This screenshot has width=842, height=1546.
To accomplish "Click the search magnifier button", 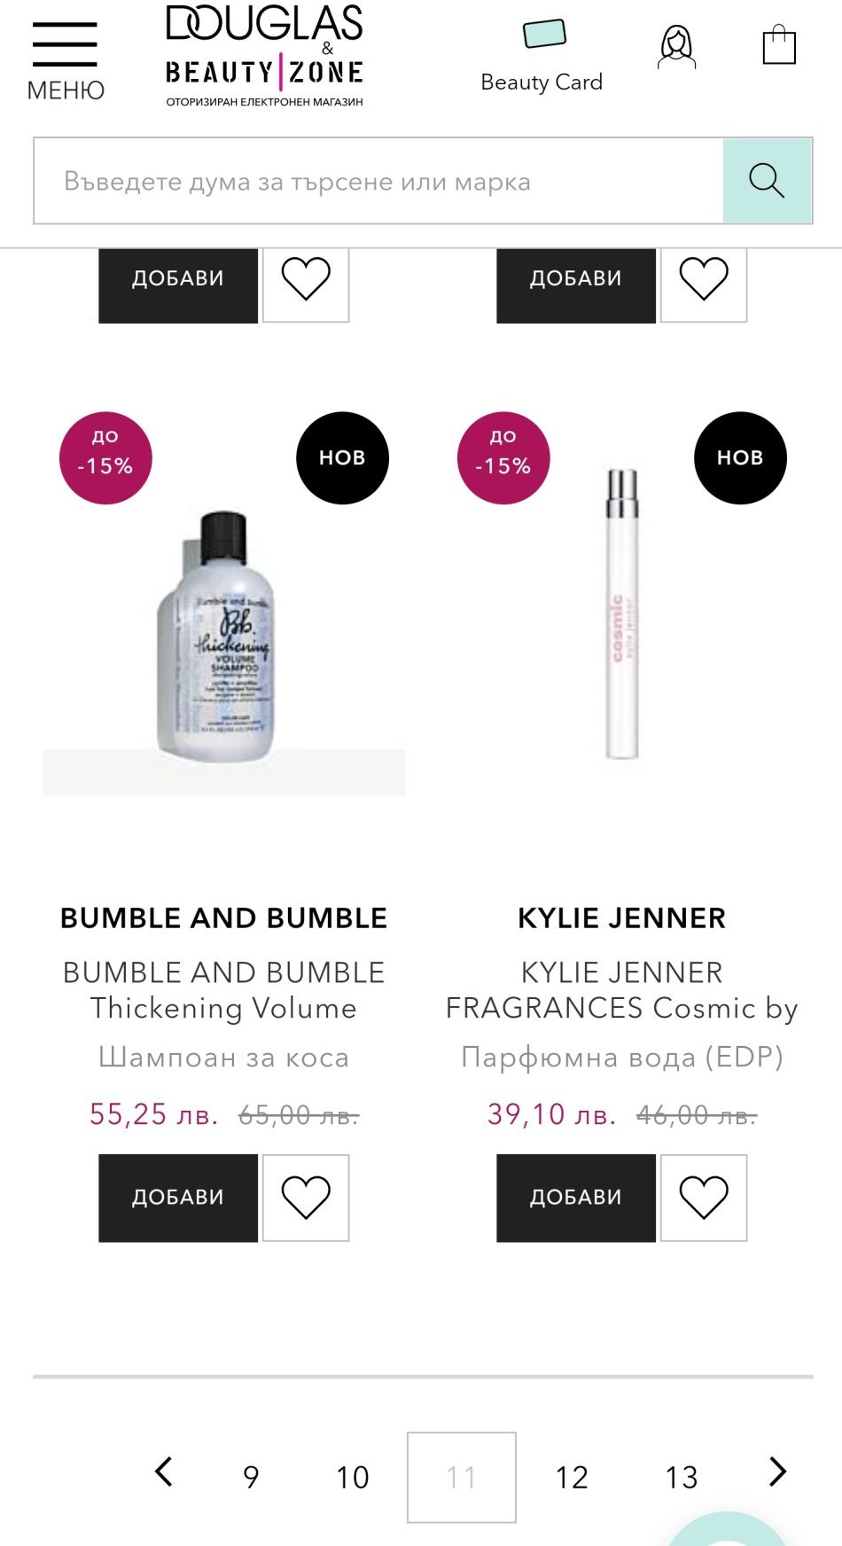I will pos(767,181).
